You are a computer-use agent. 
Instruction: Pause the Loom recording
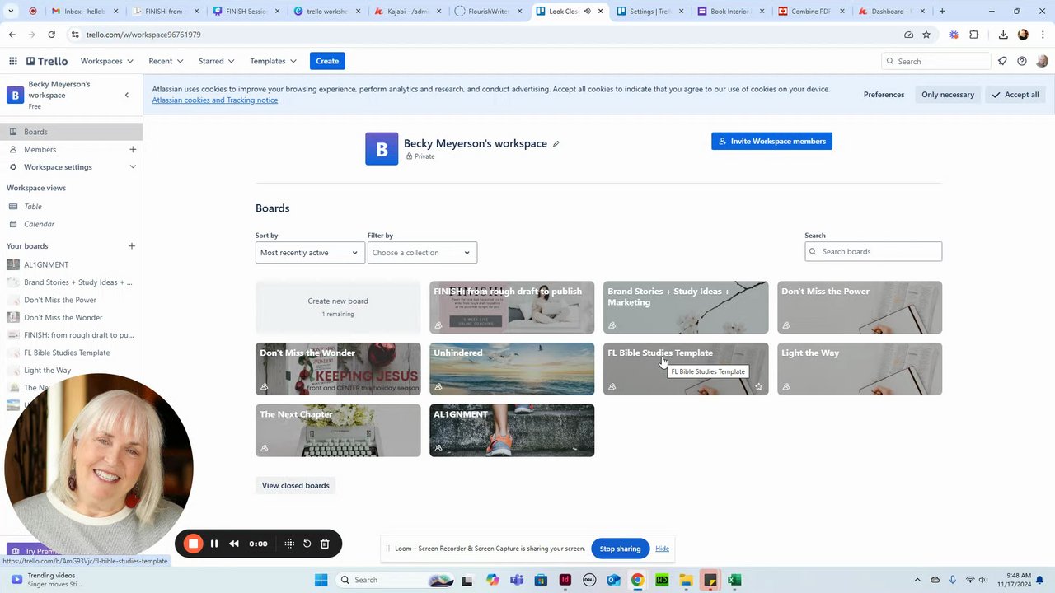214,544
